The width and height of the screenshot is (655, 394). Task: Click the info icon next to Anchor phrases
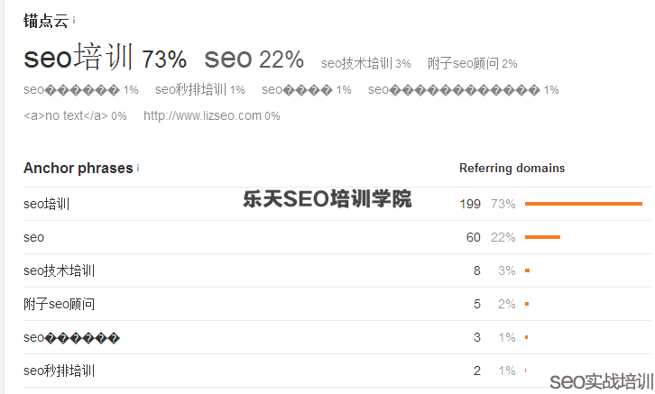138,169
